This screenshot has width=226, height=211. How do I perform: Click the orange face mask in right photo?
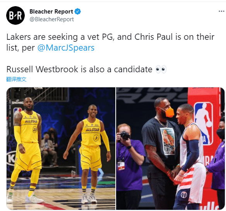coord(169,112)
